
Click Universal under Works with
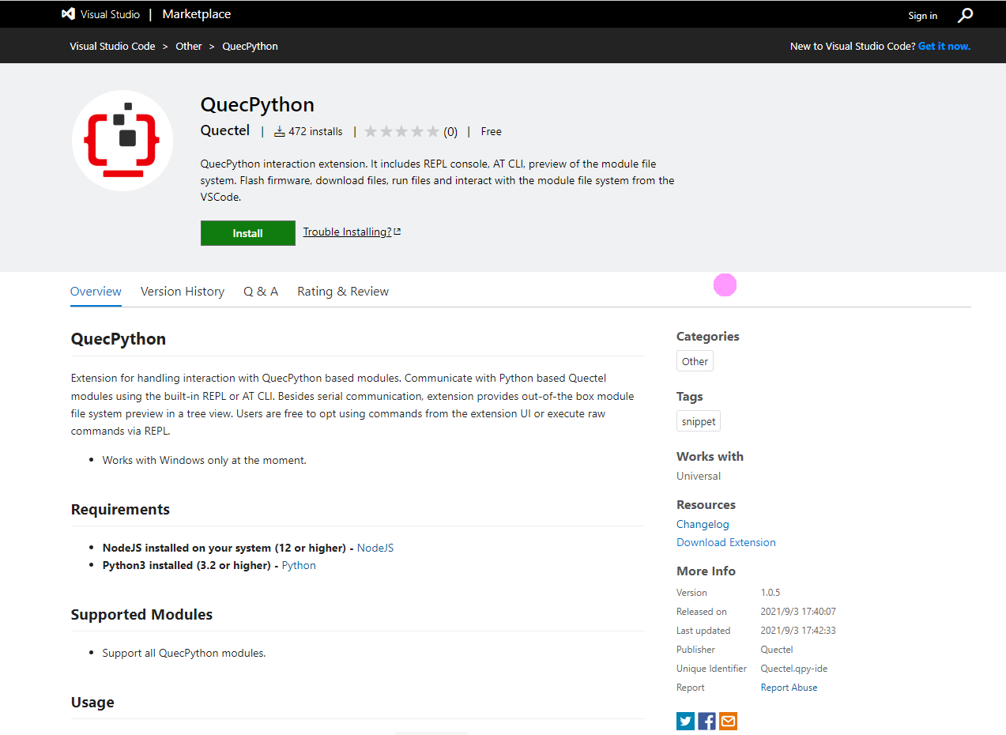pos(699,476)
